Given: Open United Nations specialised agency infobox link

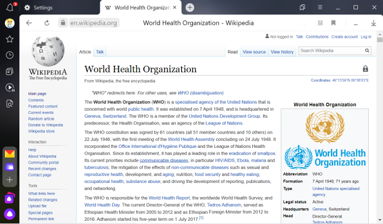Looking at the screenshot, I should [x=335, y=192].
